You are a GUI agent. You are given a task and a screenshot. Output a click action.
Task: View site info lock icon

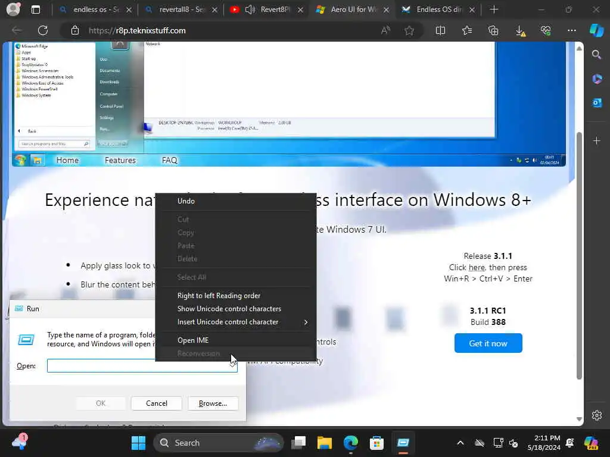[75, 30]
